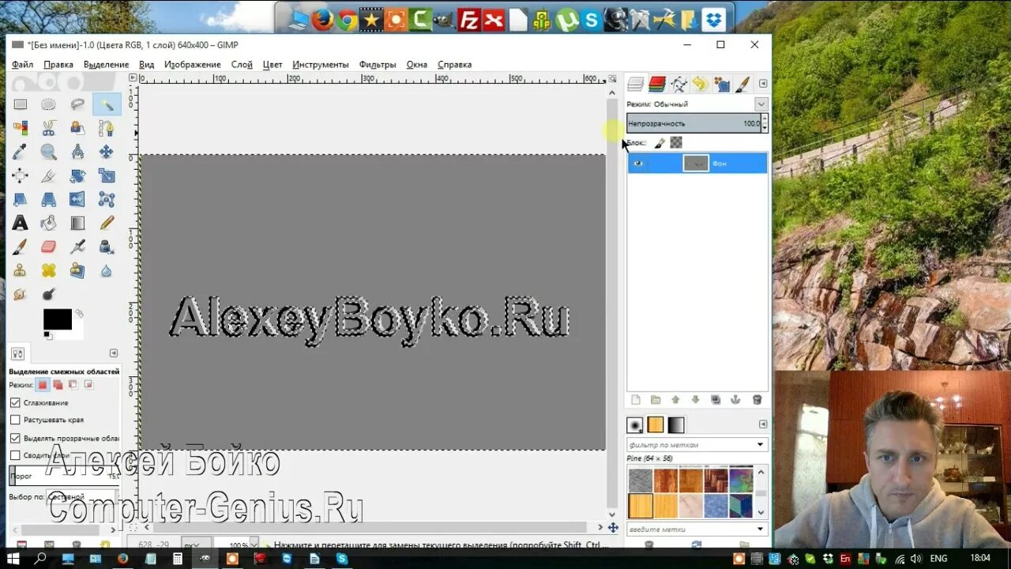Toggle lock pixels brush icon

coord(660,143)
